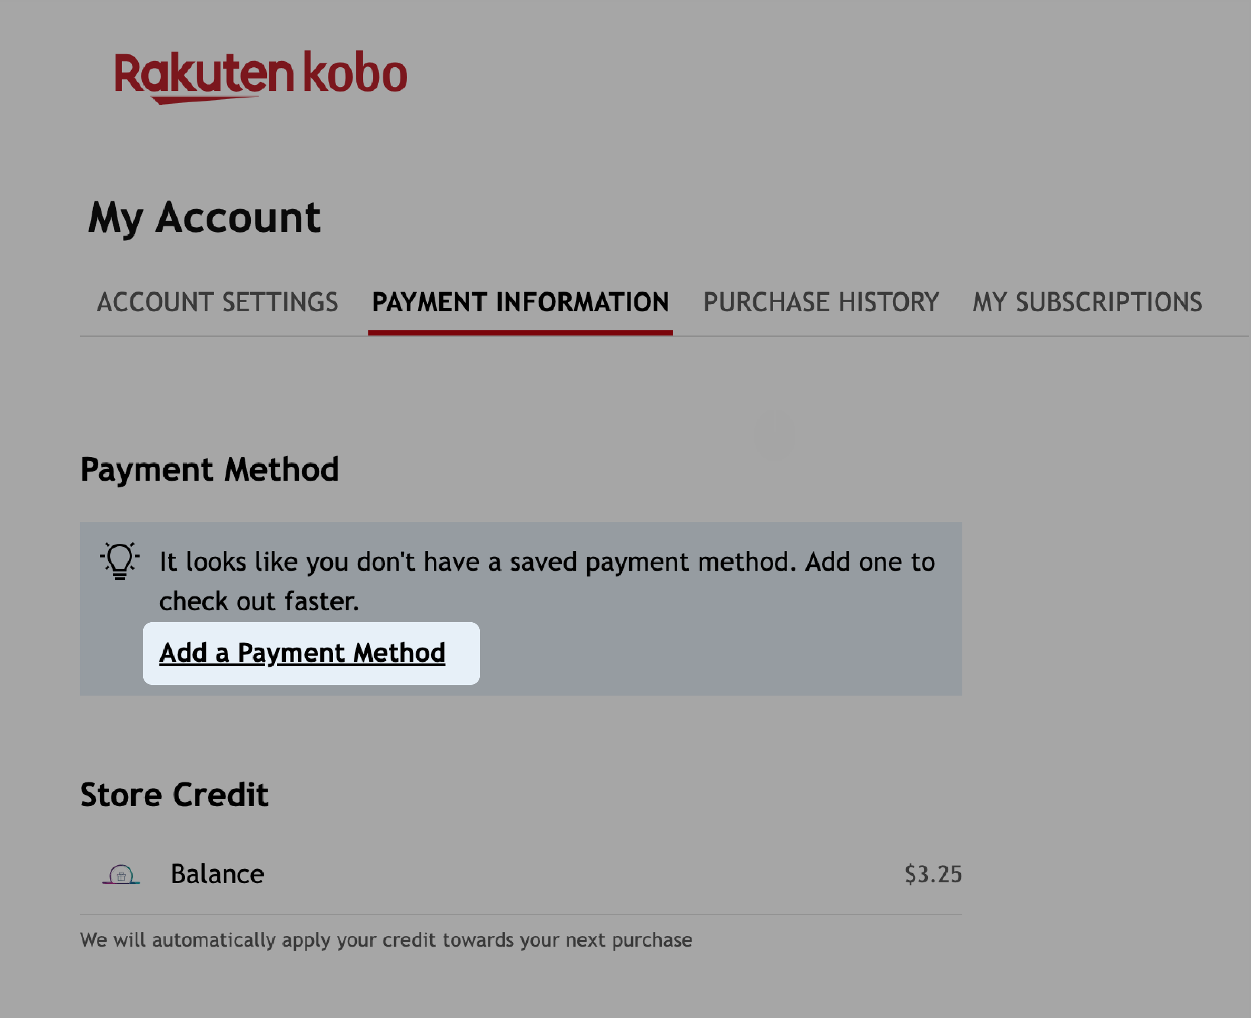Click the no saved payment method message

[x=546, y=562]
